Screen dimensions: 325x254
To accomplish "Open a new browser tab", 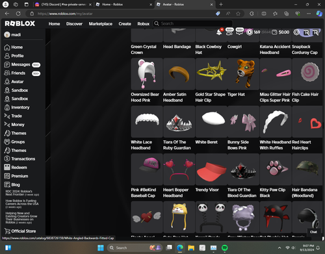I will click(221, 5).
